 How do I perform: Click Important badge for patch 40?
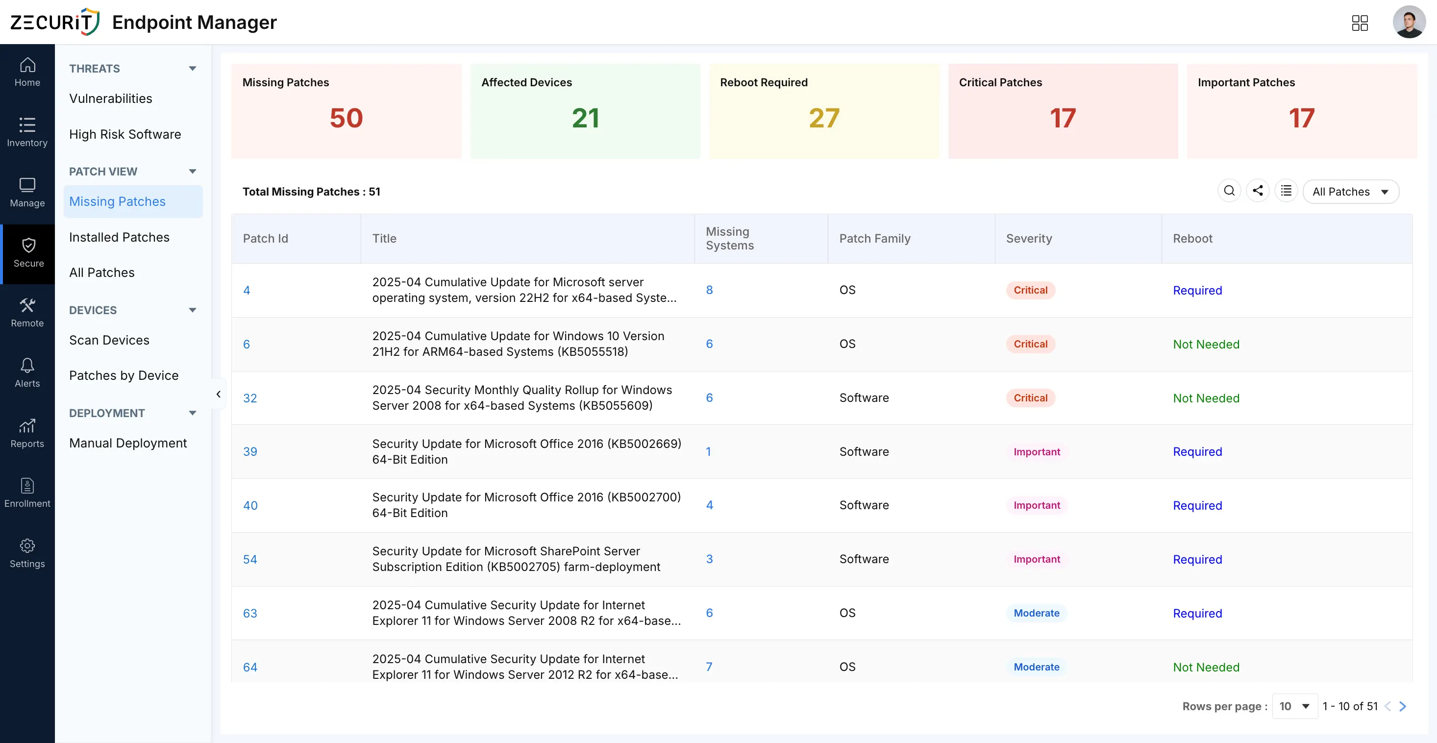(x=1037, y=505)
